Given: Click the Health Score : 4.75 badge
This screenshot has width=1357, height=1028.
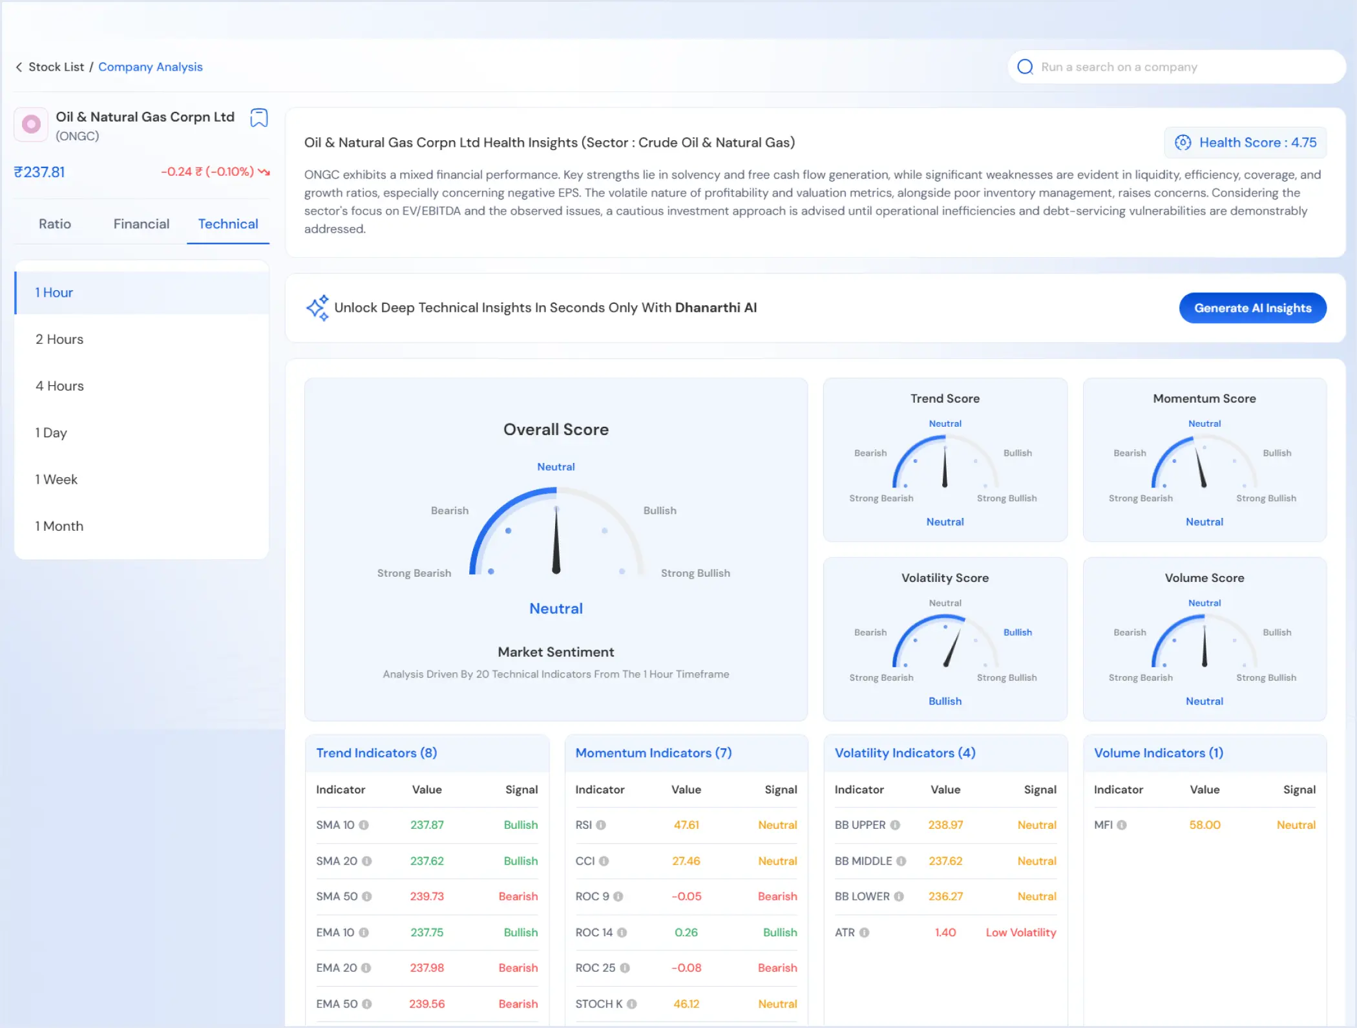Looking at the screenshot, I should [1245, 143].
